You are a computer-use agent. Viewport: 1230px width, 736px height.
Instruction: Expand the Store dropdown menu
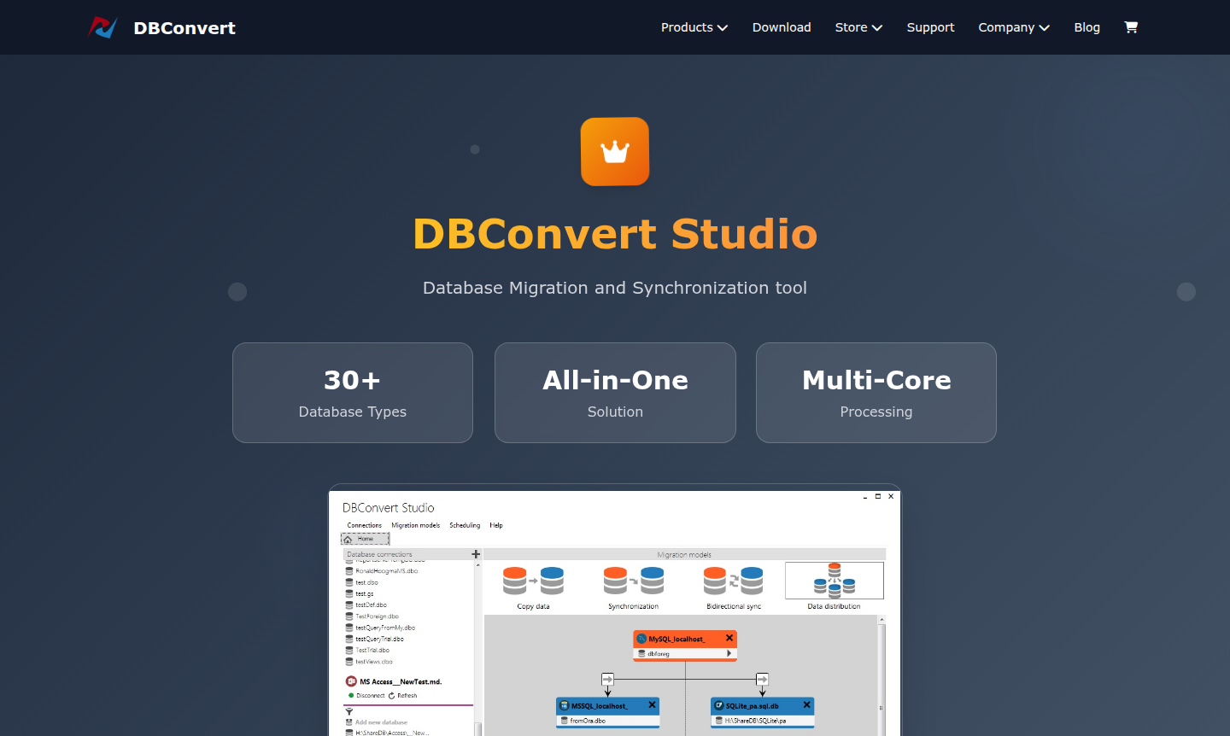858,27
